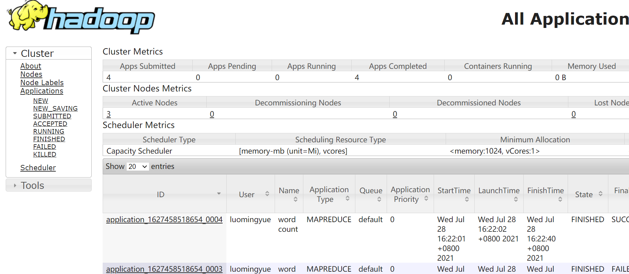Expand the Tools section
This screenshot has width=629, height=274.
15,186
